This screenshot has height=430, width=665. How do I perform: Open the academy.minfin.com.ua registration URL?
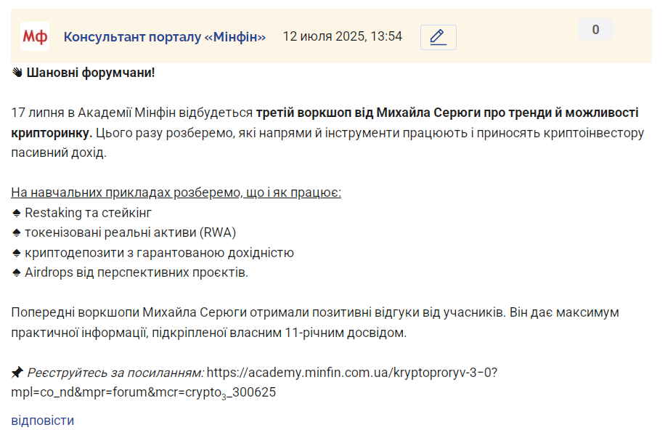pos(255,382)
